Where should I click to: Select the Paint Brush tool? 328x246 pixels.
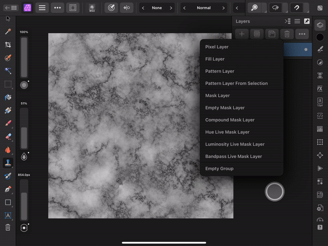pyautogui.click(x=8, y=124)
